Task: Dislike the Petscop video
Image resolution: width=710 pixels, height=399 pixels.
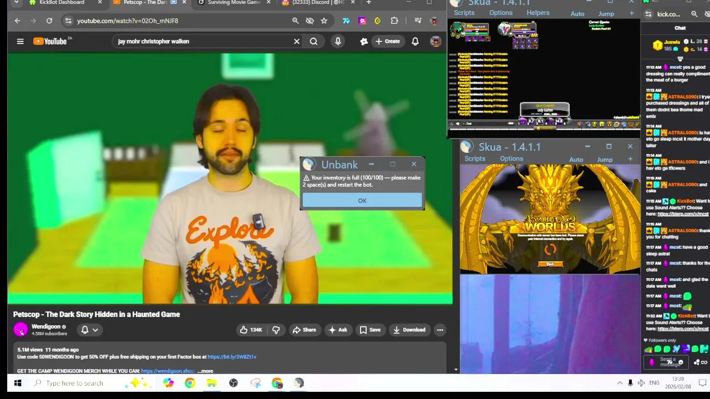Action: pyautogui.click(x=276, y=330)
